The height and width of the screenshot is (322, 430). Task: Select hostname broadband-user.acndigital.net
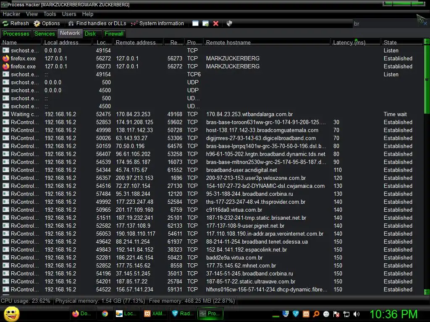point(241,170)
